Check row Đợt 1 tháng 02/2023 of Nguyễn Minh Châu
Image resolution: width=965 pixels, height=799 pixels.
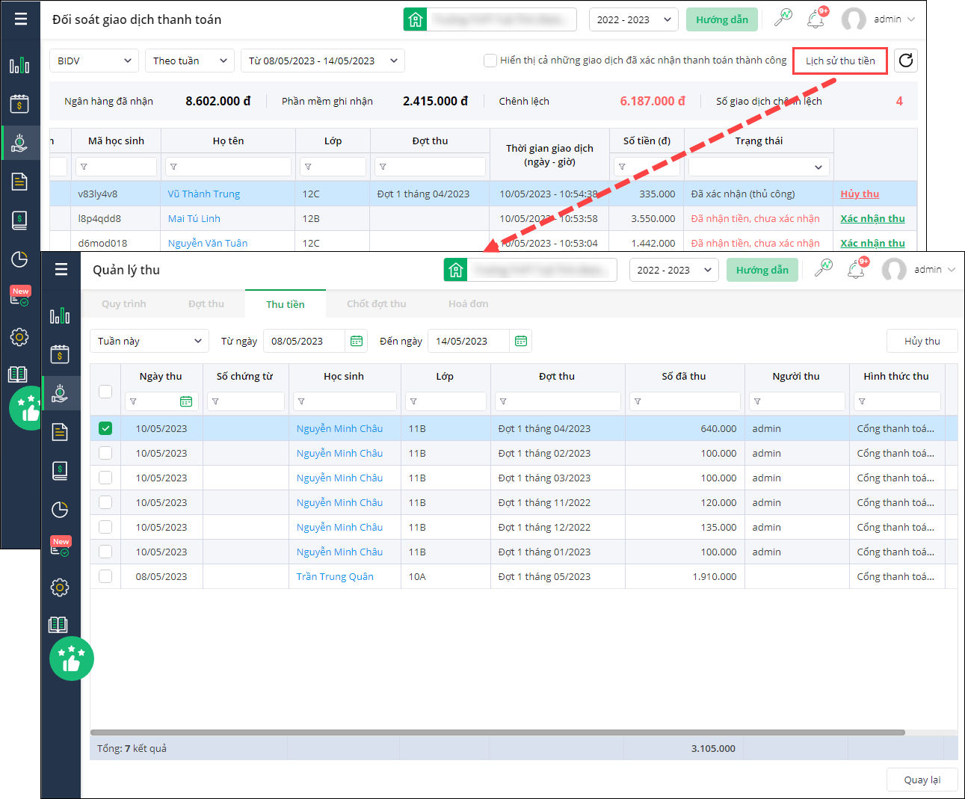[105, 453]
